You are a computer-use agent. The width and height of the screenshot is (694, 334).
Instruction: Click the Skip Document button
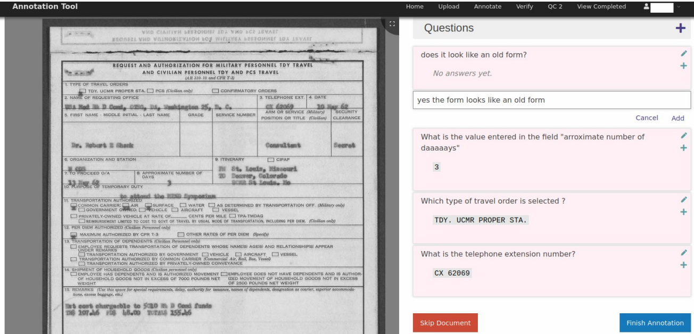tap(445, 323)
